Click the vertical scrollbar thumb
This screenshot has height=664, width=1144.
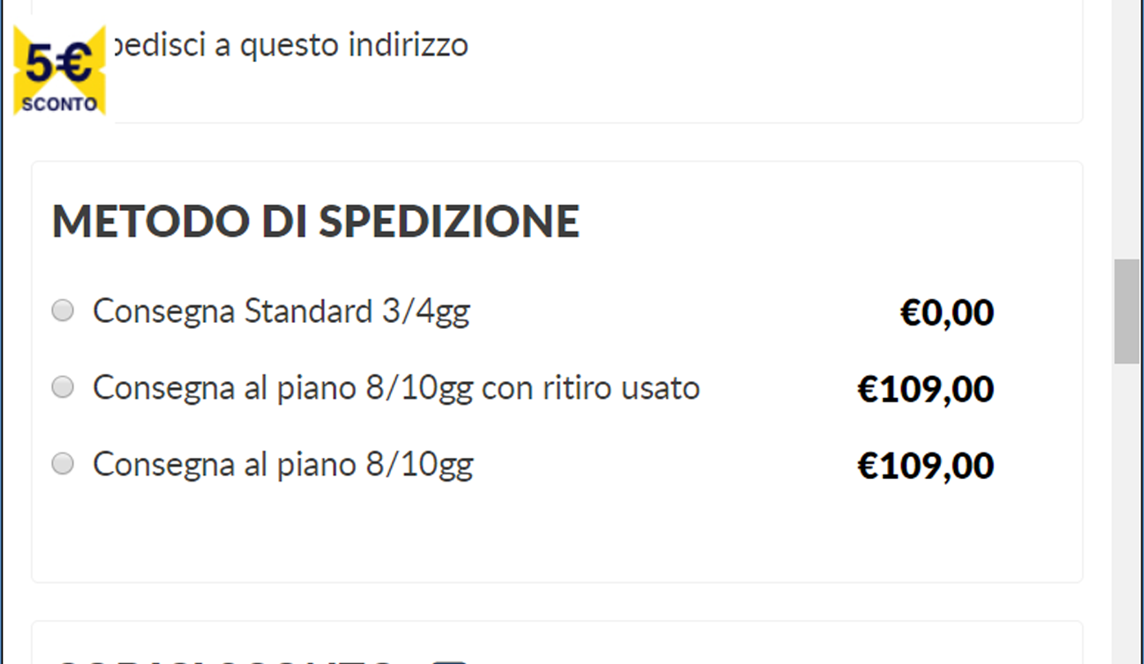pos(1127,311)
